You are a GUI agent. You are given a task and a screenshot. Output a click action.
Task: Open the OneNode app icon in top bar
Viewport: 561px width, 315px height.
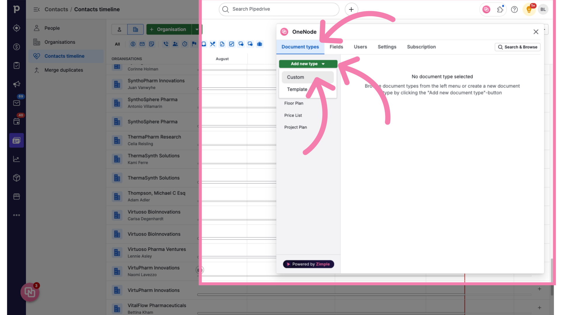point(486,9)
